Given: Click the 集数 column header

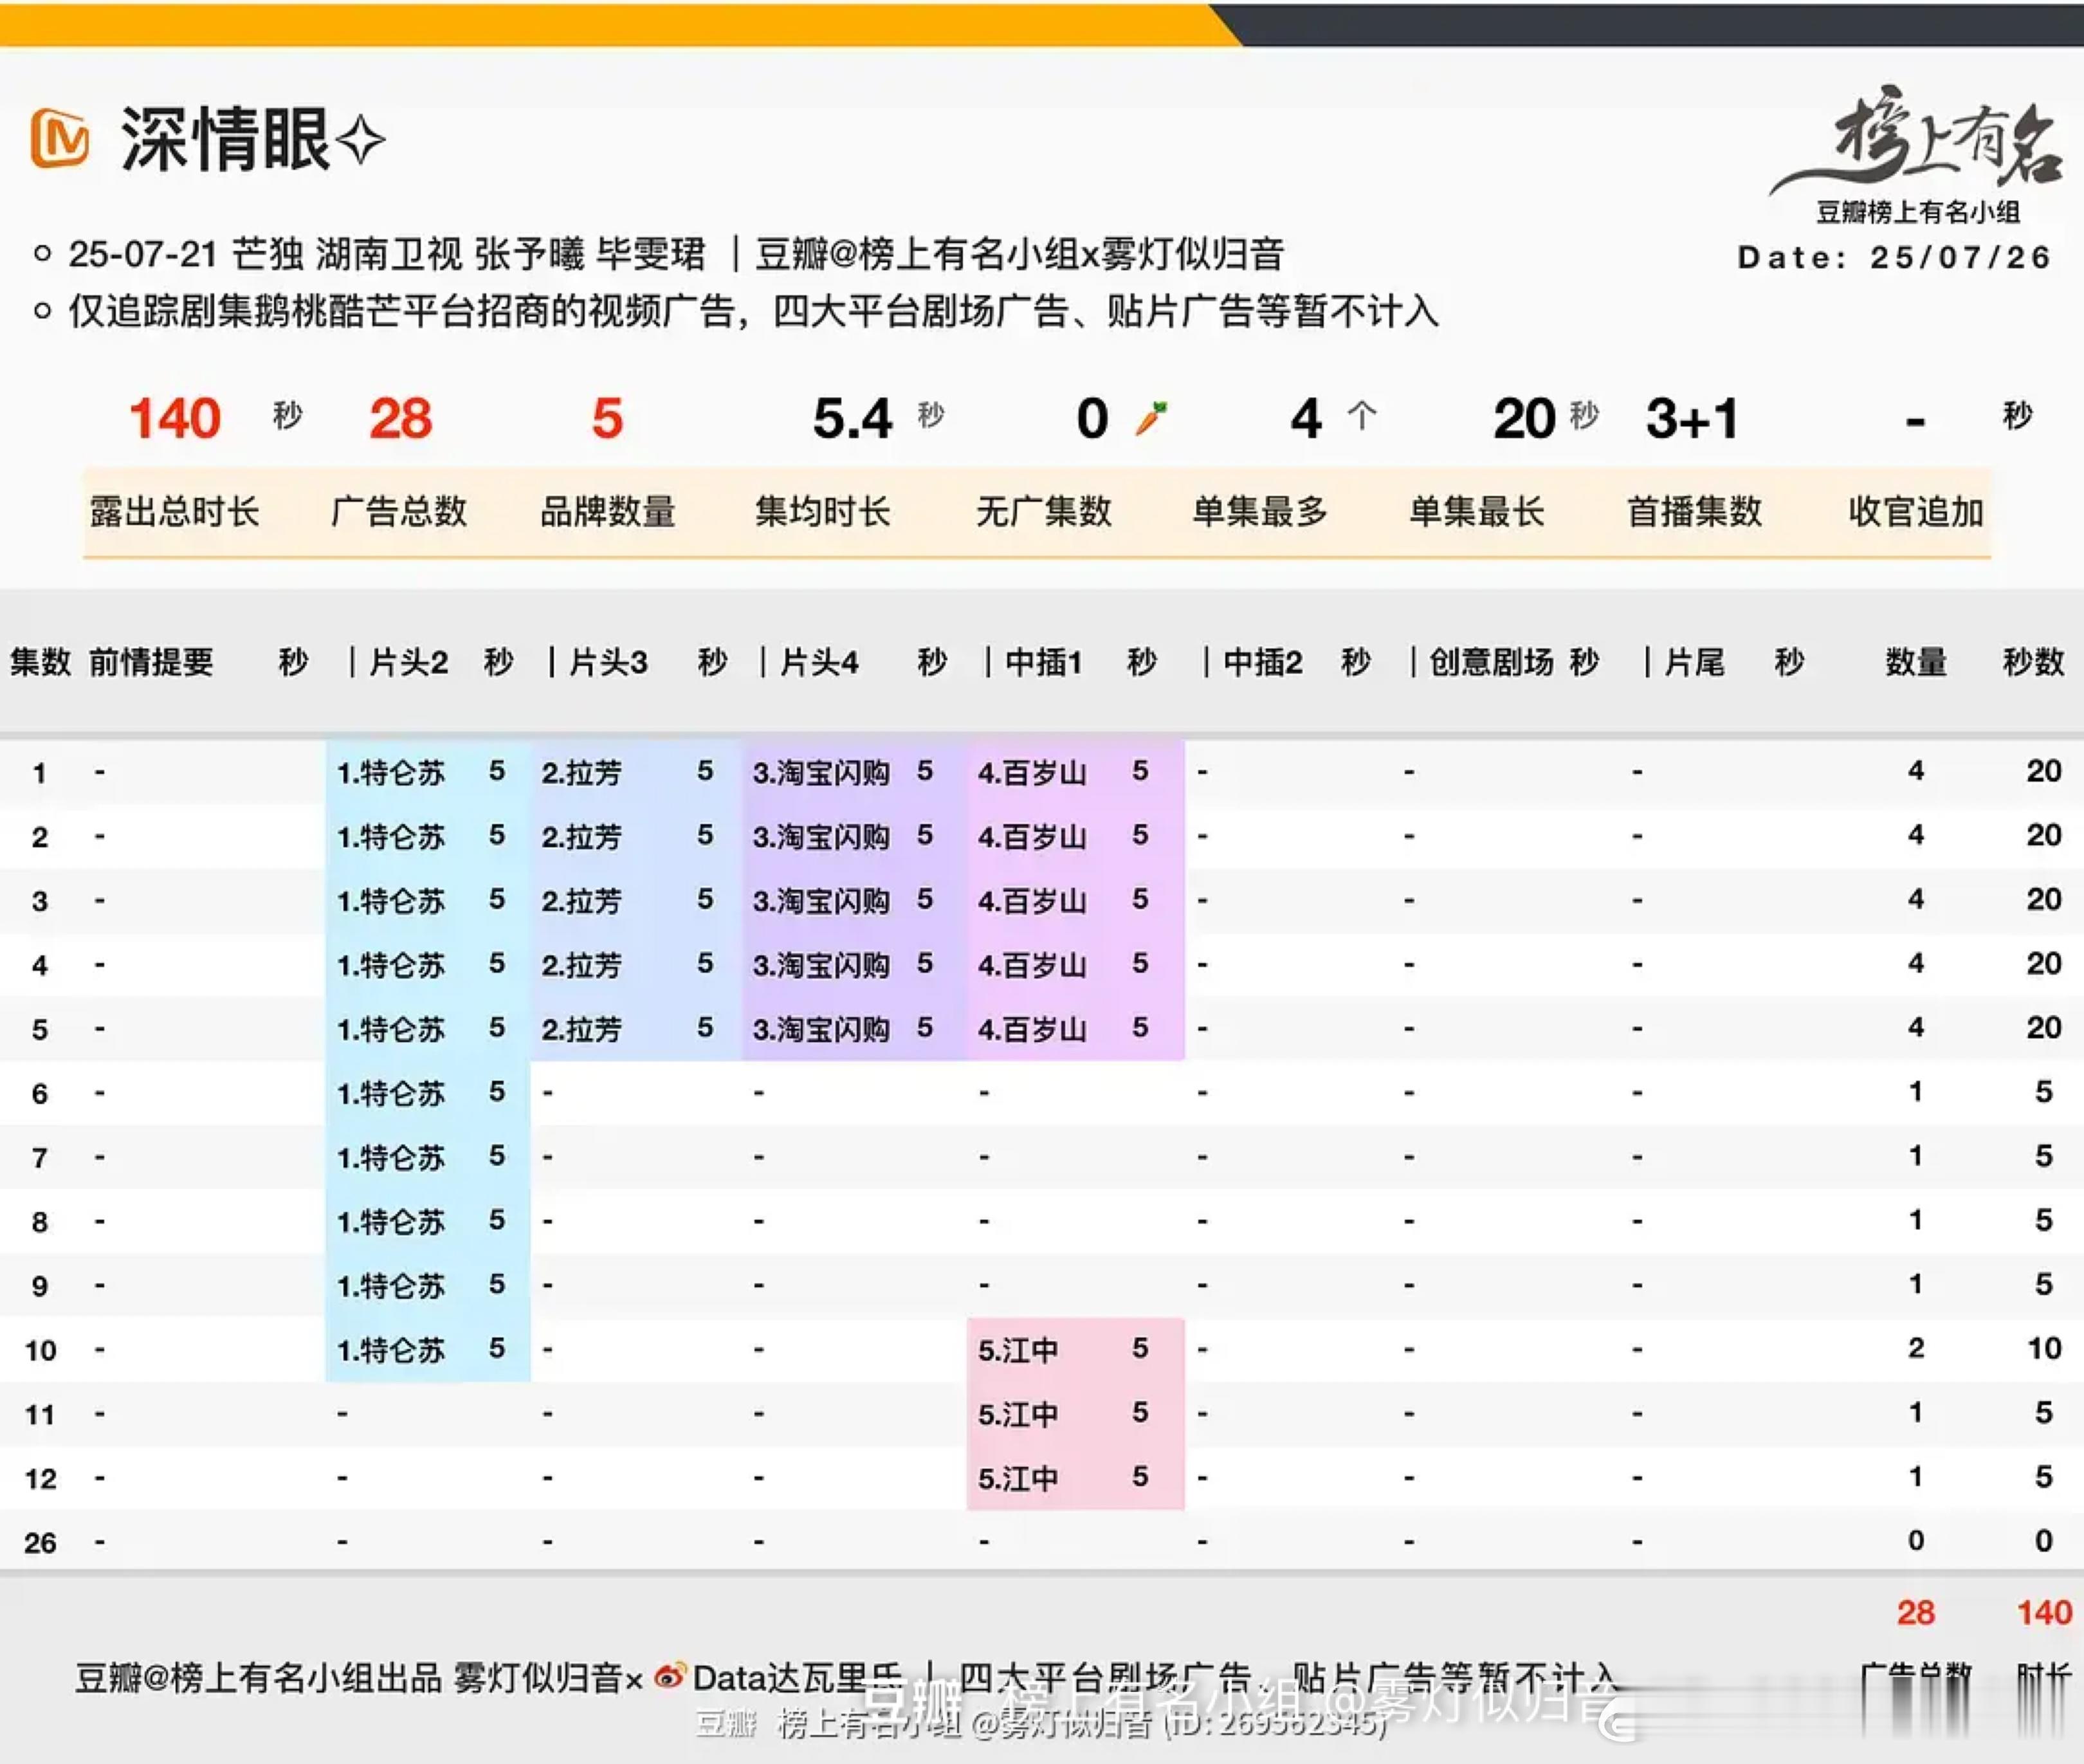Looking at the screenshot, I should tap(40, 661).
